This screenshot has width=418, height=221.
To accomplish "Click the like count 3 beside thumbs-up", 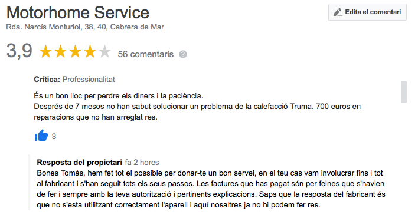I will pyautogui.click(x=54, y=136).
